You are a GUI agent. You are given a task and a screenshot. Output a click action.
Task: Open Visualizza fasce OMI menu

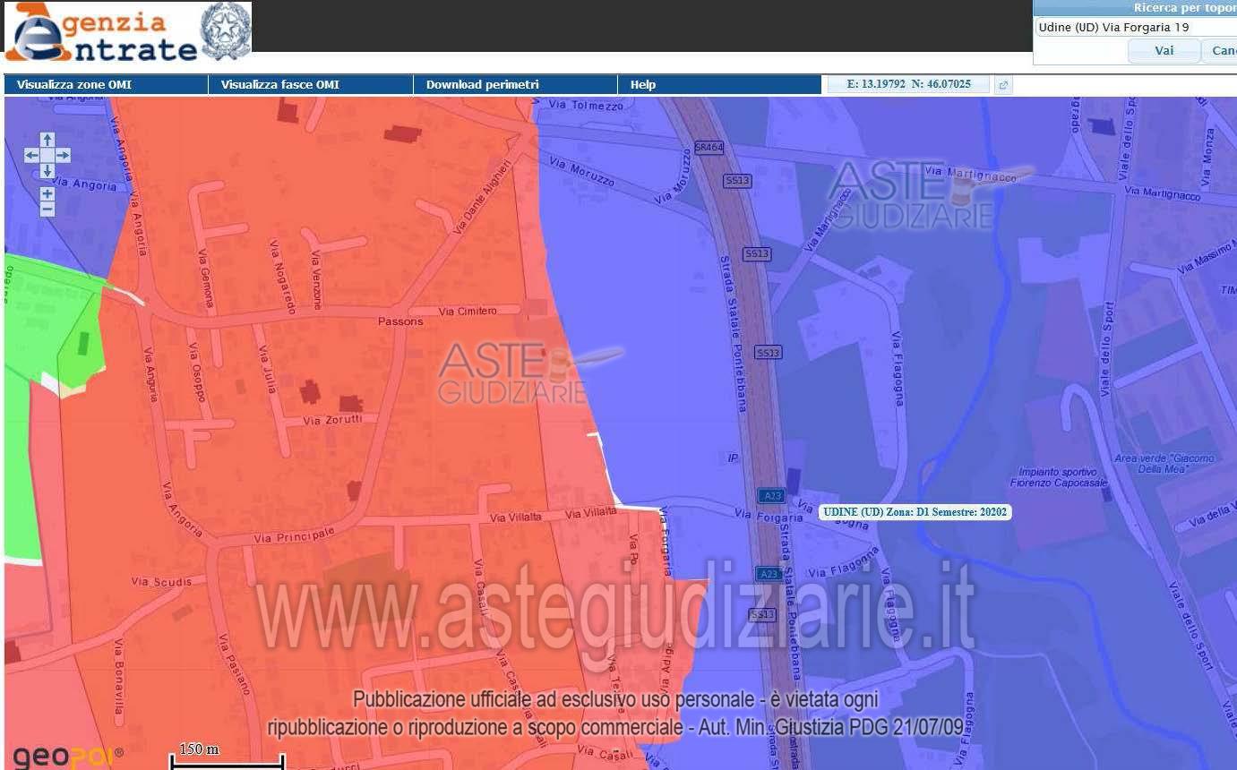coord(311,85)
